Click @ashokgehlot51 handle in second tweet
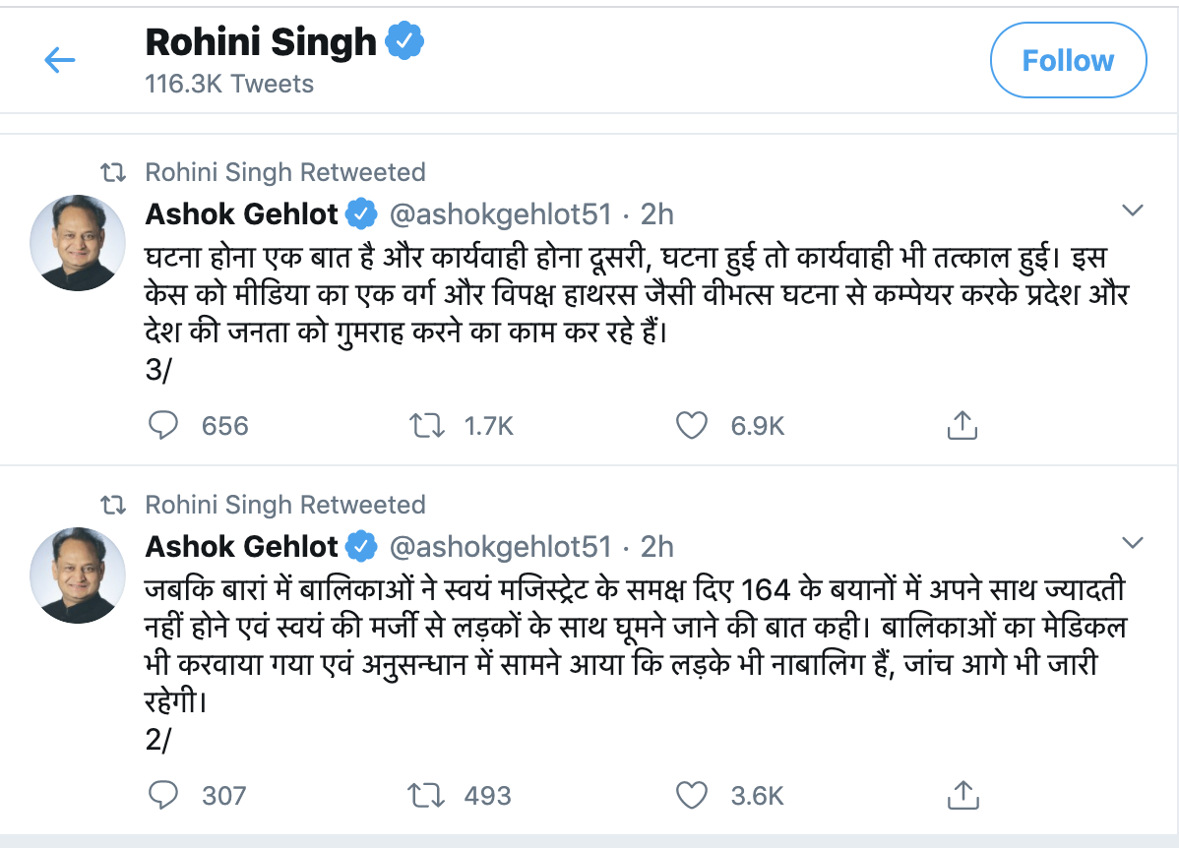Image resolution: width=1179 pixels, height=848 pixels. [501, 546]
